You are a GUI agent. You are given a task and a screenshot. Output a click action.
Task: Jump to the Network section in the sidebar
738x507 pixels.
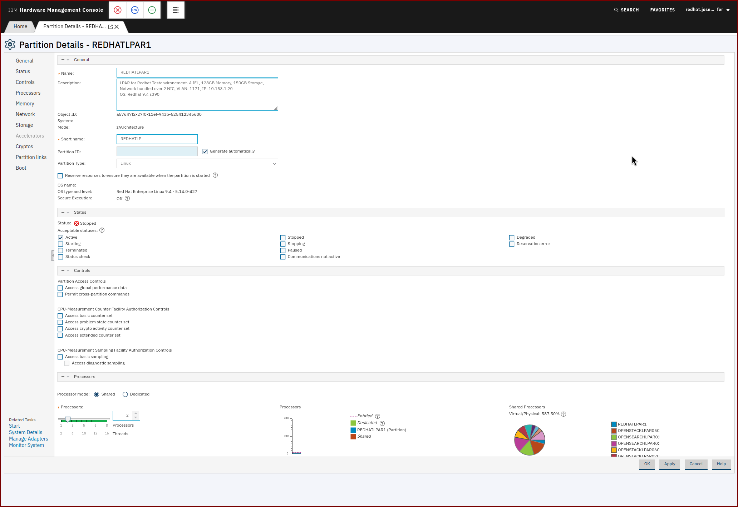[x=25, y=114]
